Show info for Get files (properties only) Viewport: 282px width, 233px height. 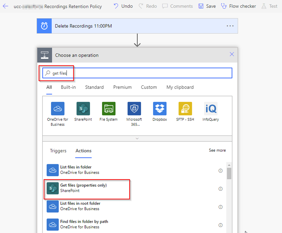(x=220, y=189)
